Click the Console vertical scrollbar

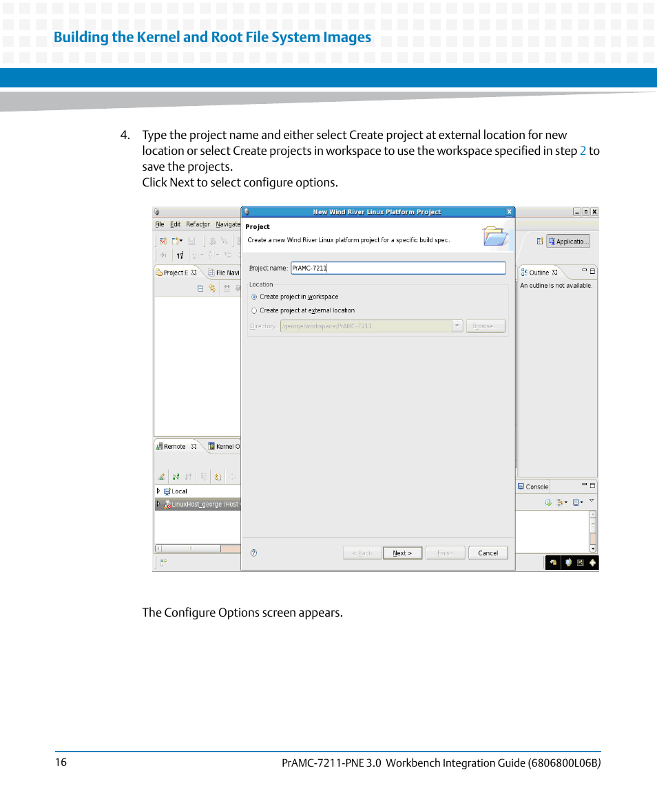[593, 531]
